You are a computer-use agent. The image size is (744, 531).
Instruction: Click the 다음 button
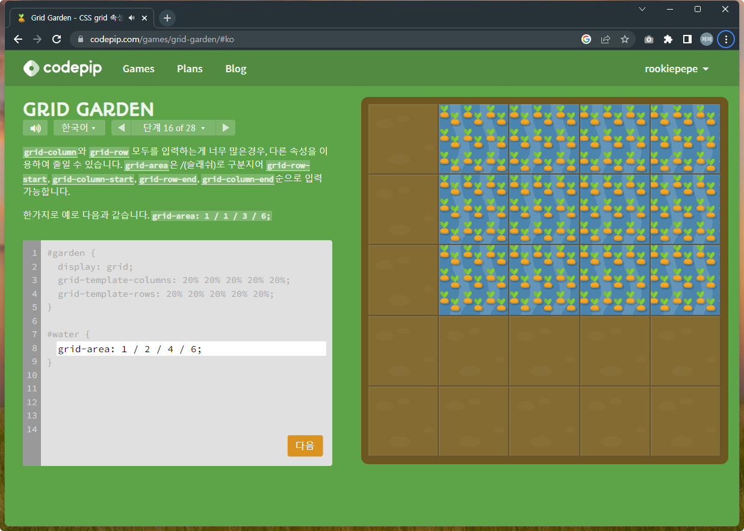click(x=305, y=446)
